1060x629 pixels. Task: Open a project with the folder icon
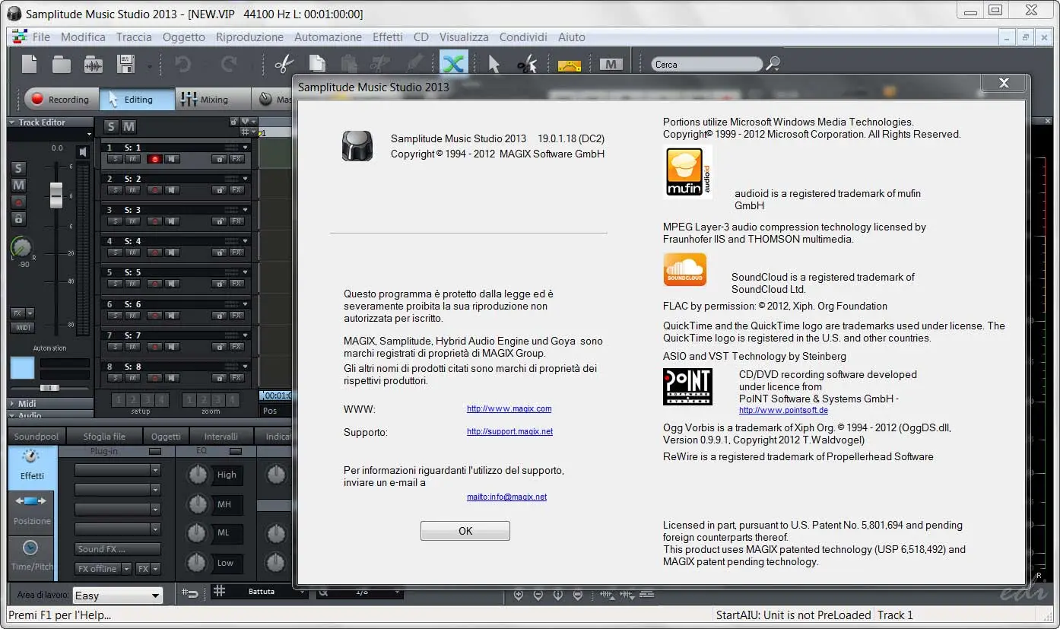pos(62,65)
